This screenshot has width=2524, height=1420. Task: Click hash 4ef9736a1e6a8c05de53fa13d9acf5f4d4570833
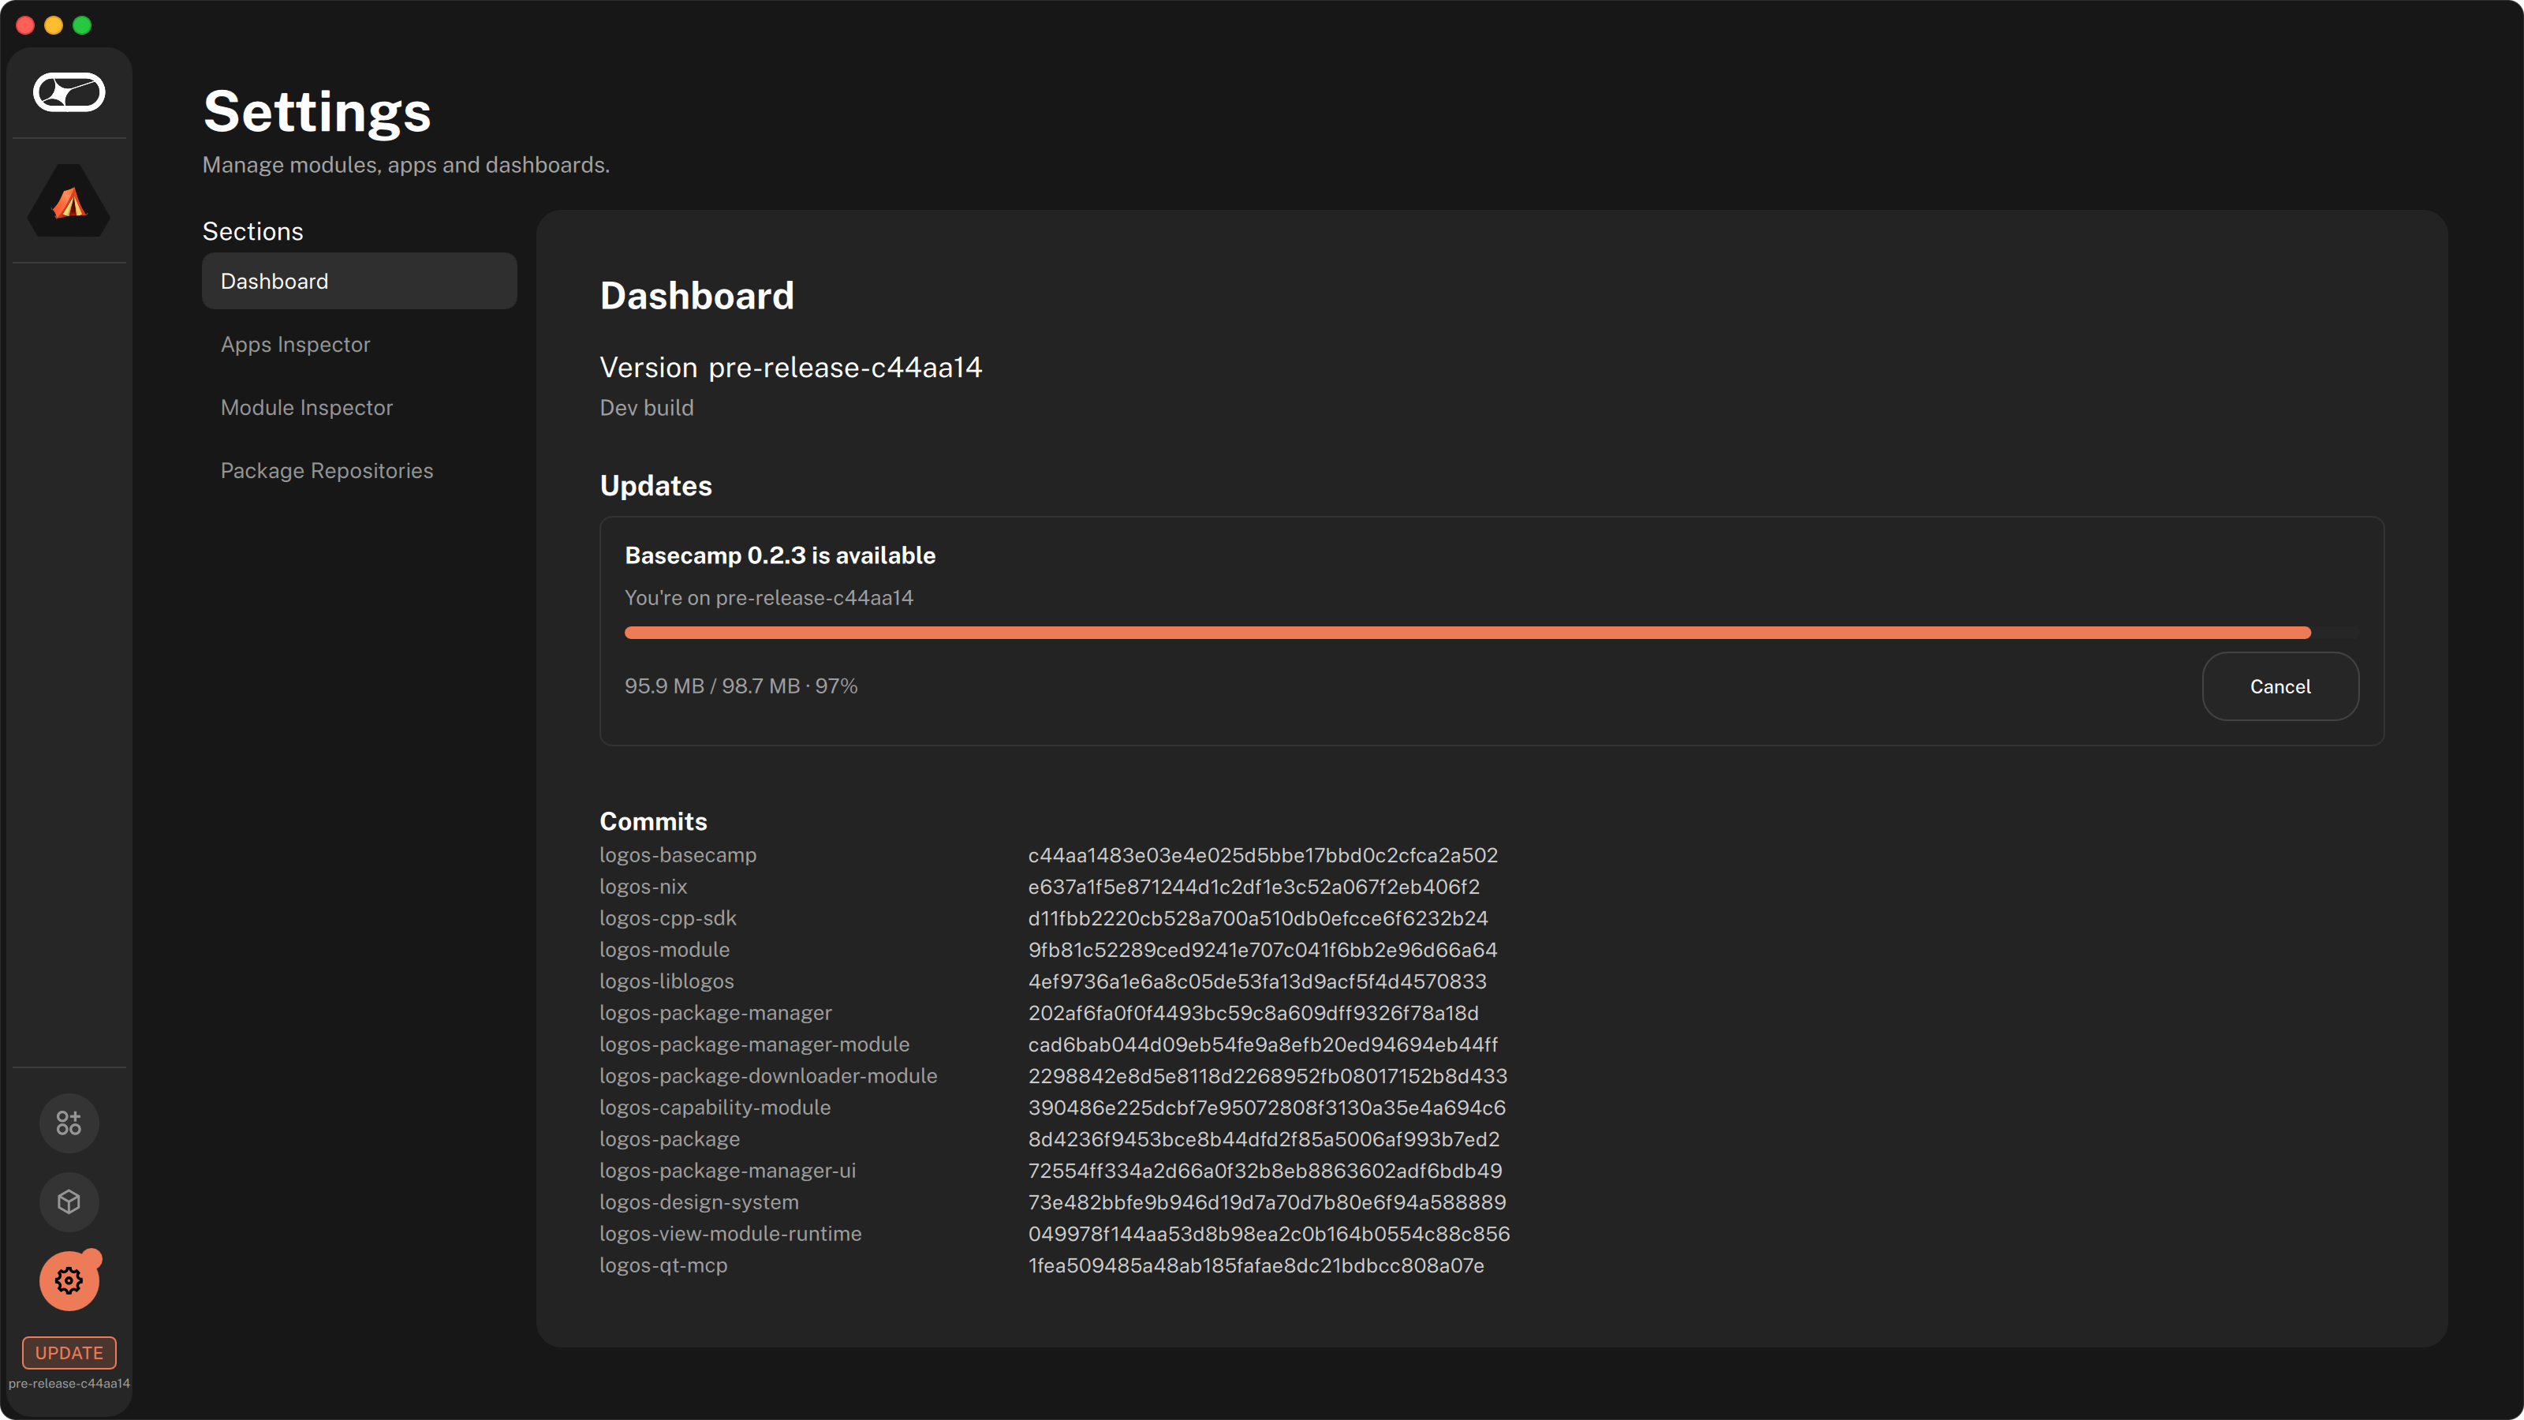tap(1257, 981)
